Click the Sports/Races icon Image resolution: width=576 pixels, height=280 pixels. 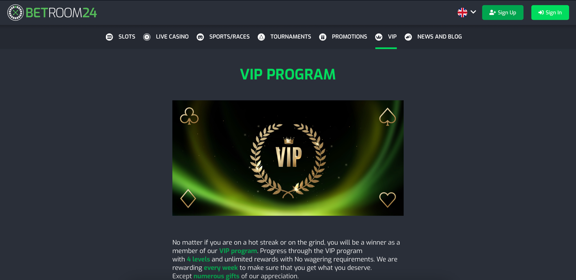[x=200, y=37]
